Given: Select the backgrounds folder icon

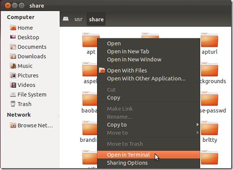Looking at the screenshot, I should pyautogui.click(x=209, y=69).
